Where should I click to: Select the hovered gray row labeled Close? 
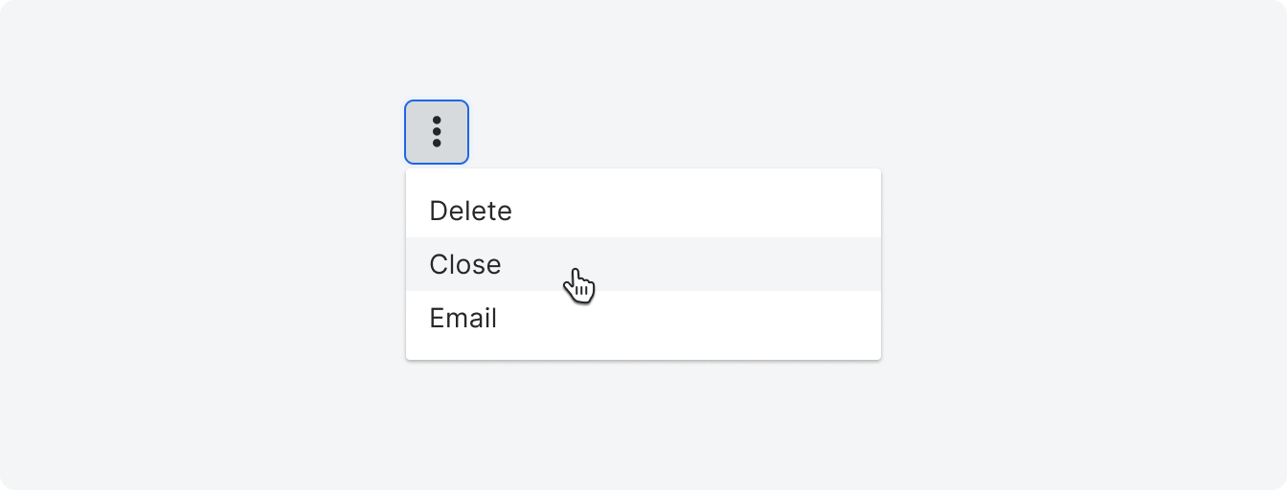643,264
